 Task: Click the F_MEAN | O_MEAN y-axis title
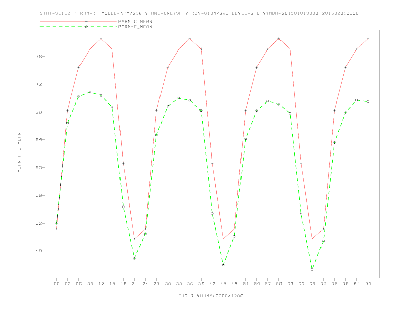tap(19, 156)
